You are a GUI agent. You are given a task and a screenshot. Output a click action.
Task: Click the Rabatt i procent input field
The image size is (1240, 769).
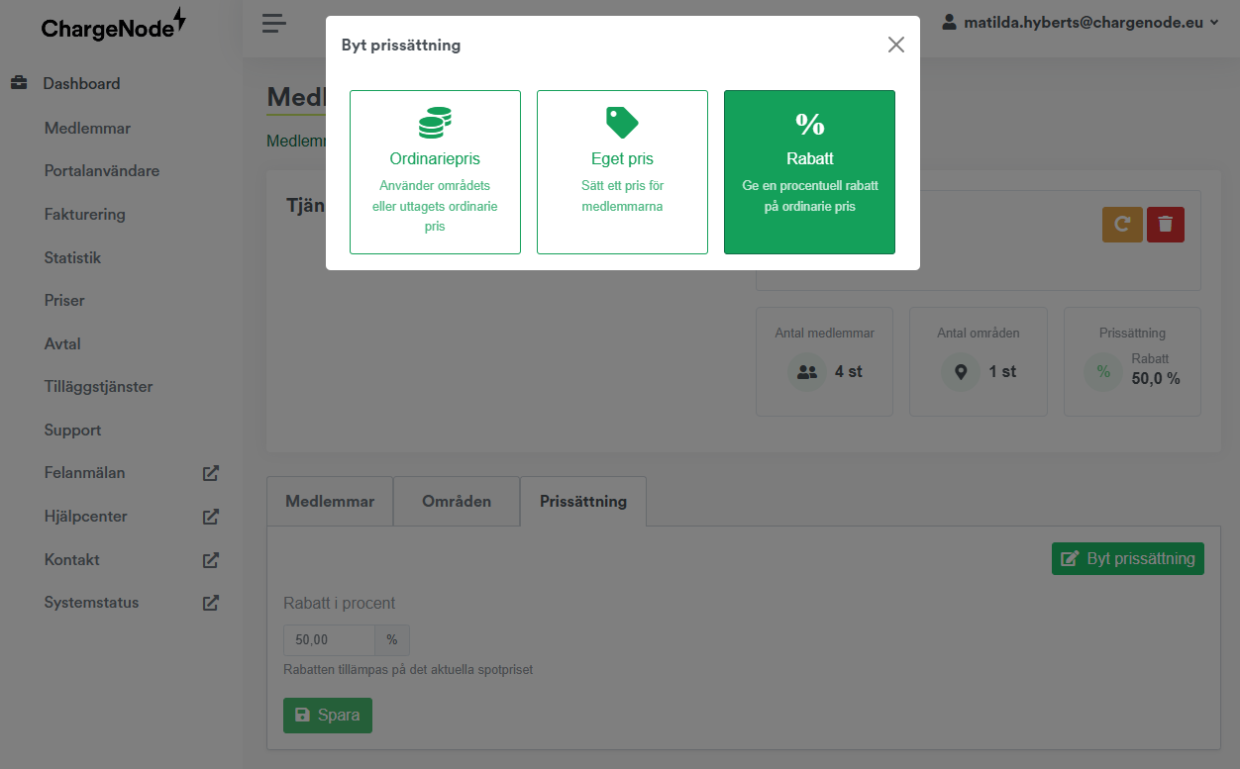tap(329, 640)
